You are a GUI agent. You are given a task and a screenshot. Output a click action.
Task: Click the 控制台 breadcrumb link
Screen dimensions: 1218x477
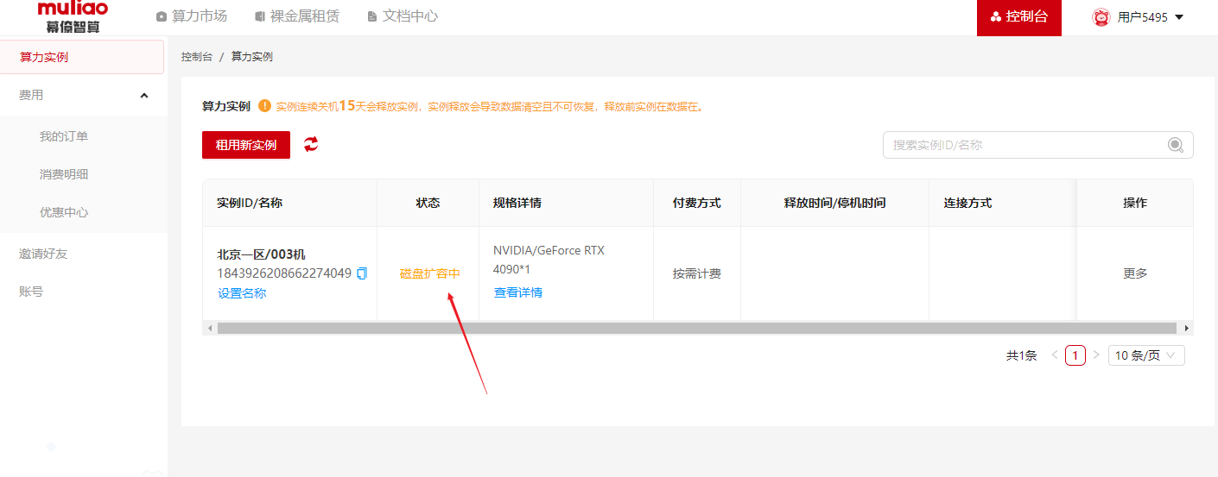[x=197, y=57]
